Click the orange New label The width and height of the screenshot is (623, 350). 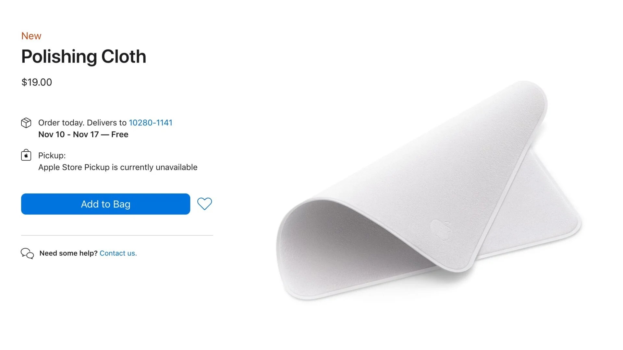coord(31,36)
